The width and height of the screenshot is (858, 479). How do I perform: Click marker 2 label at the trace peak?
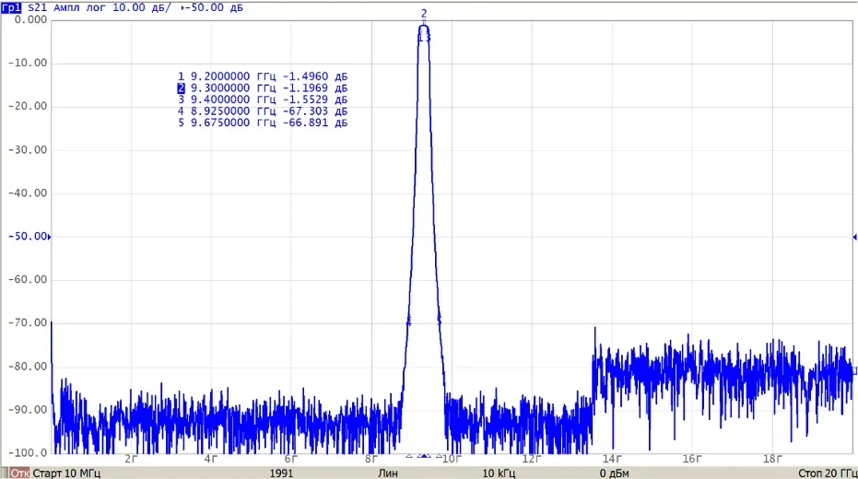(x=424, y=13)
